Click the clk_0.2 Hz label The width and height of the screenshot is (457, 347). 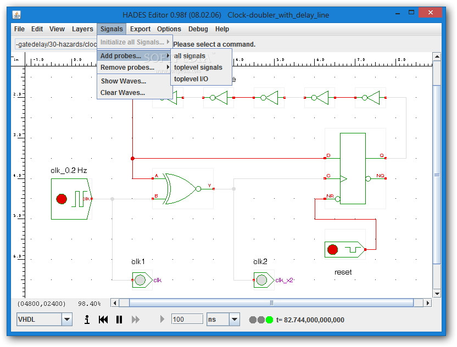pyautogui.click(x=69, y=170)
